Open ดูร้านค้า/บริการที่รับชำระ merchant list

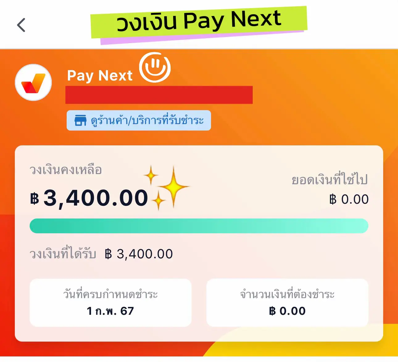[139, 120]
